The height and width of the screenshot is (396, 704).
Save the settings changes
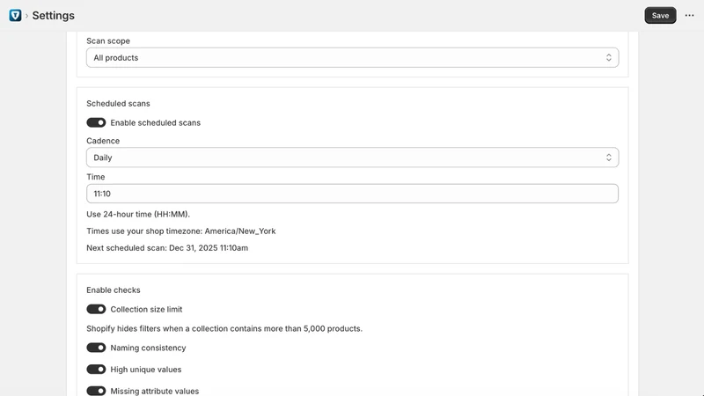[x=660, y=15]
